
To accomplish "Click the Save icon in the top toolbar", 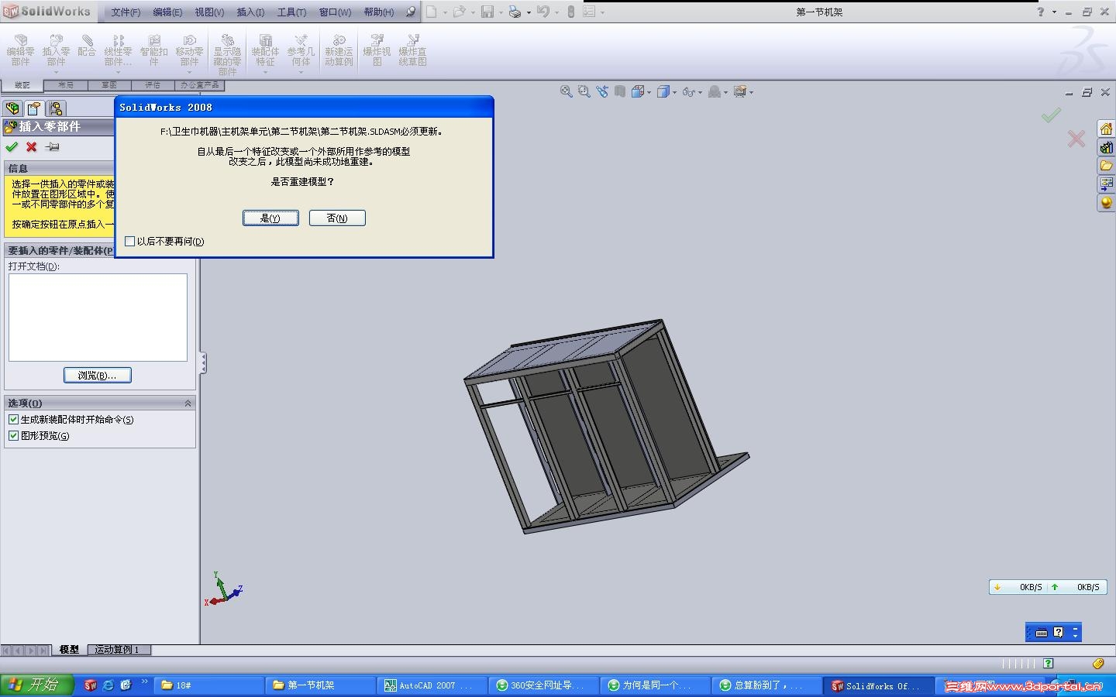I will [x=487, y=12].
